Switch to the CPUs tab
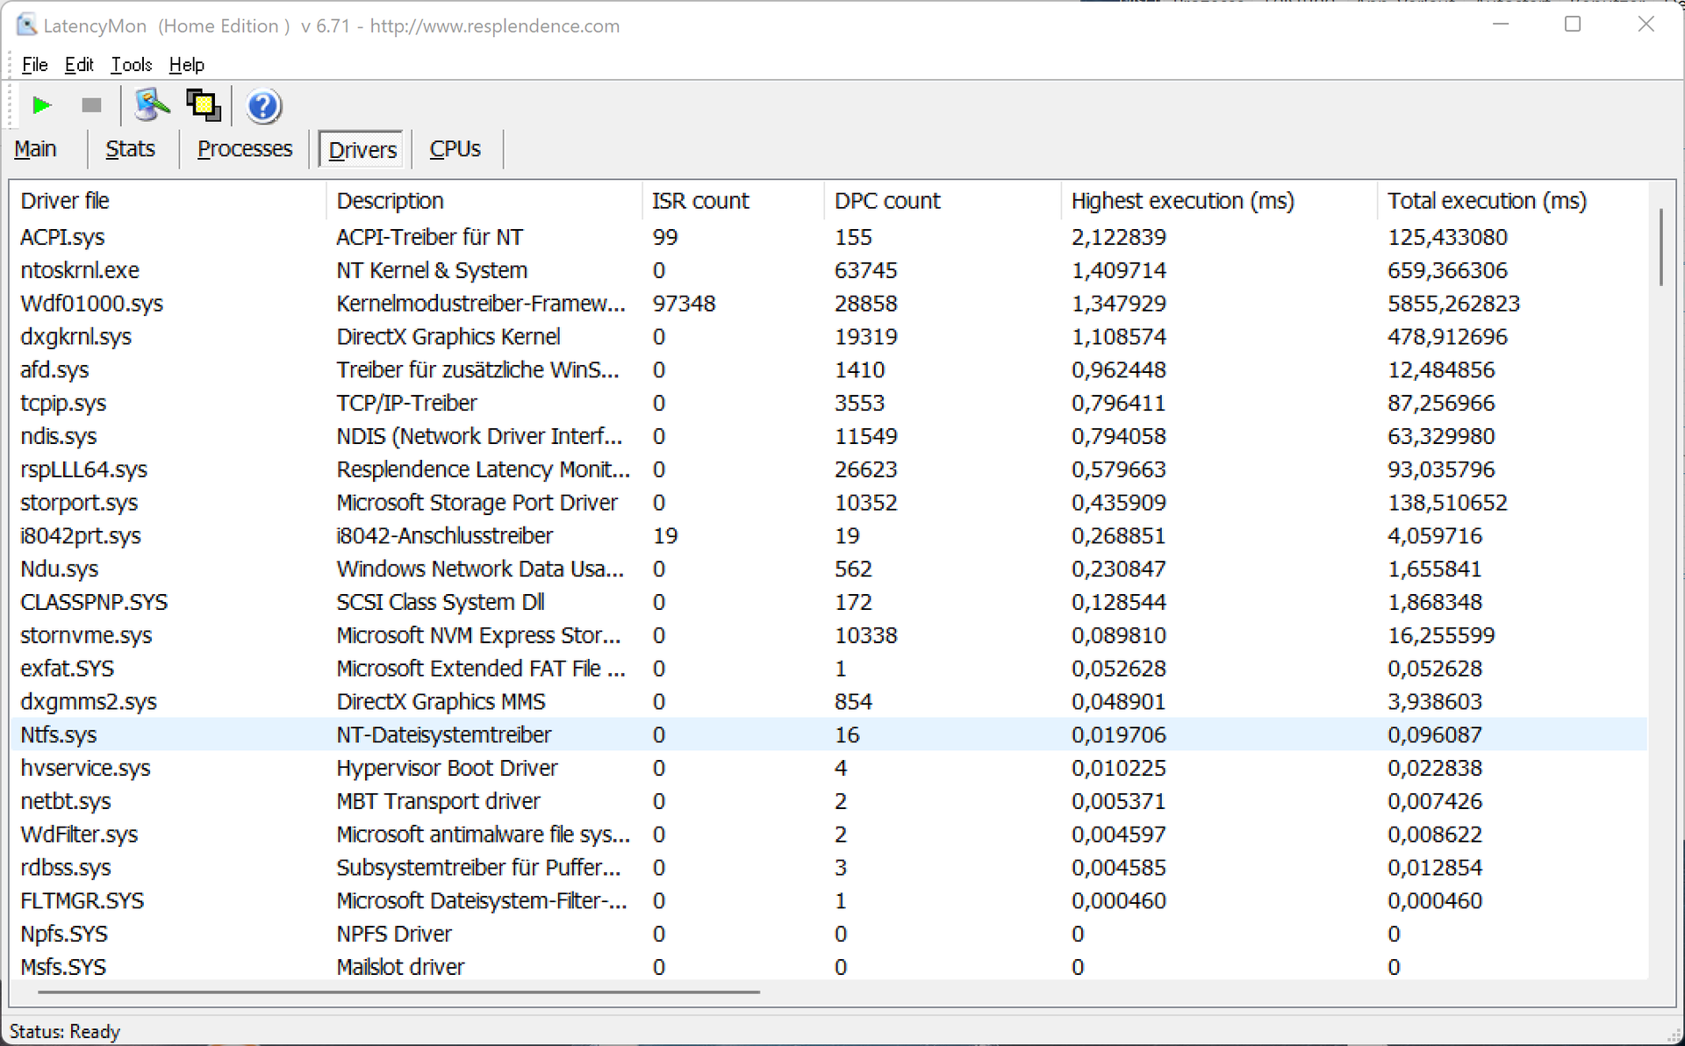The width and height of the screenshot is (1685, 1046). coord(455,149)
